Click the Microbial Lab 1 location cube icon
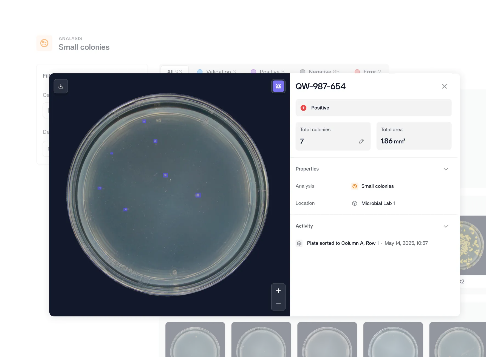Screen dimensions: 486x357 point(355,203)
